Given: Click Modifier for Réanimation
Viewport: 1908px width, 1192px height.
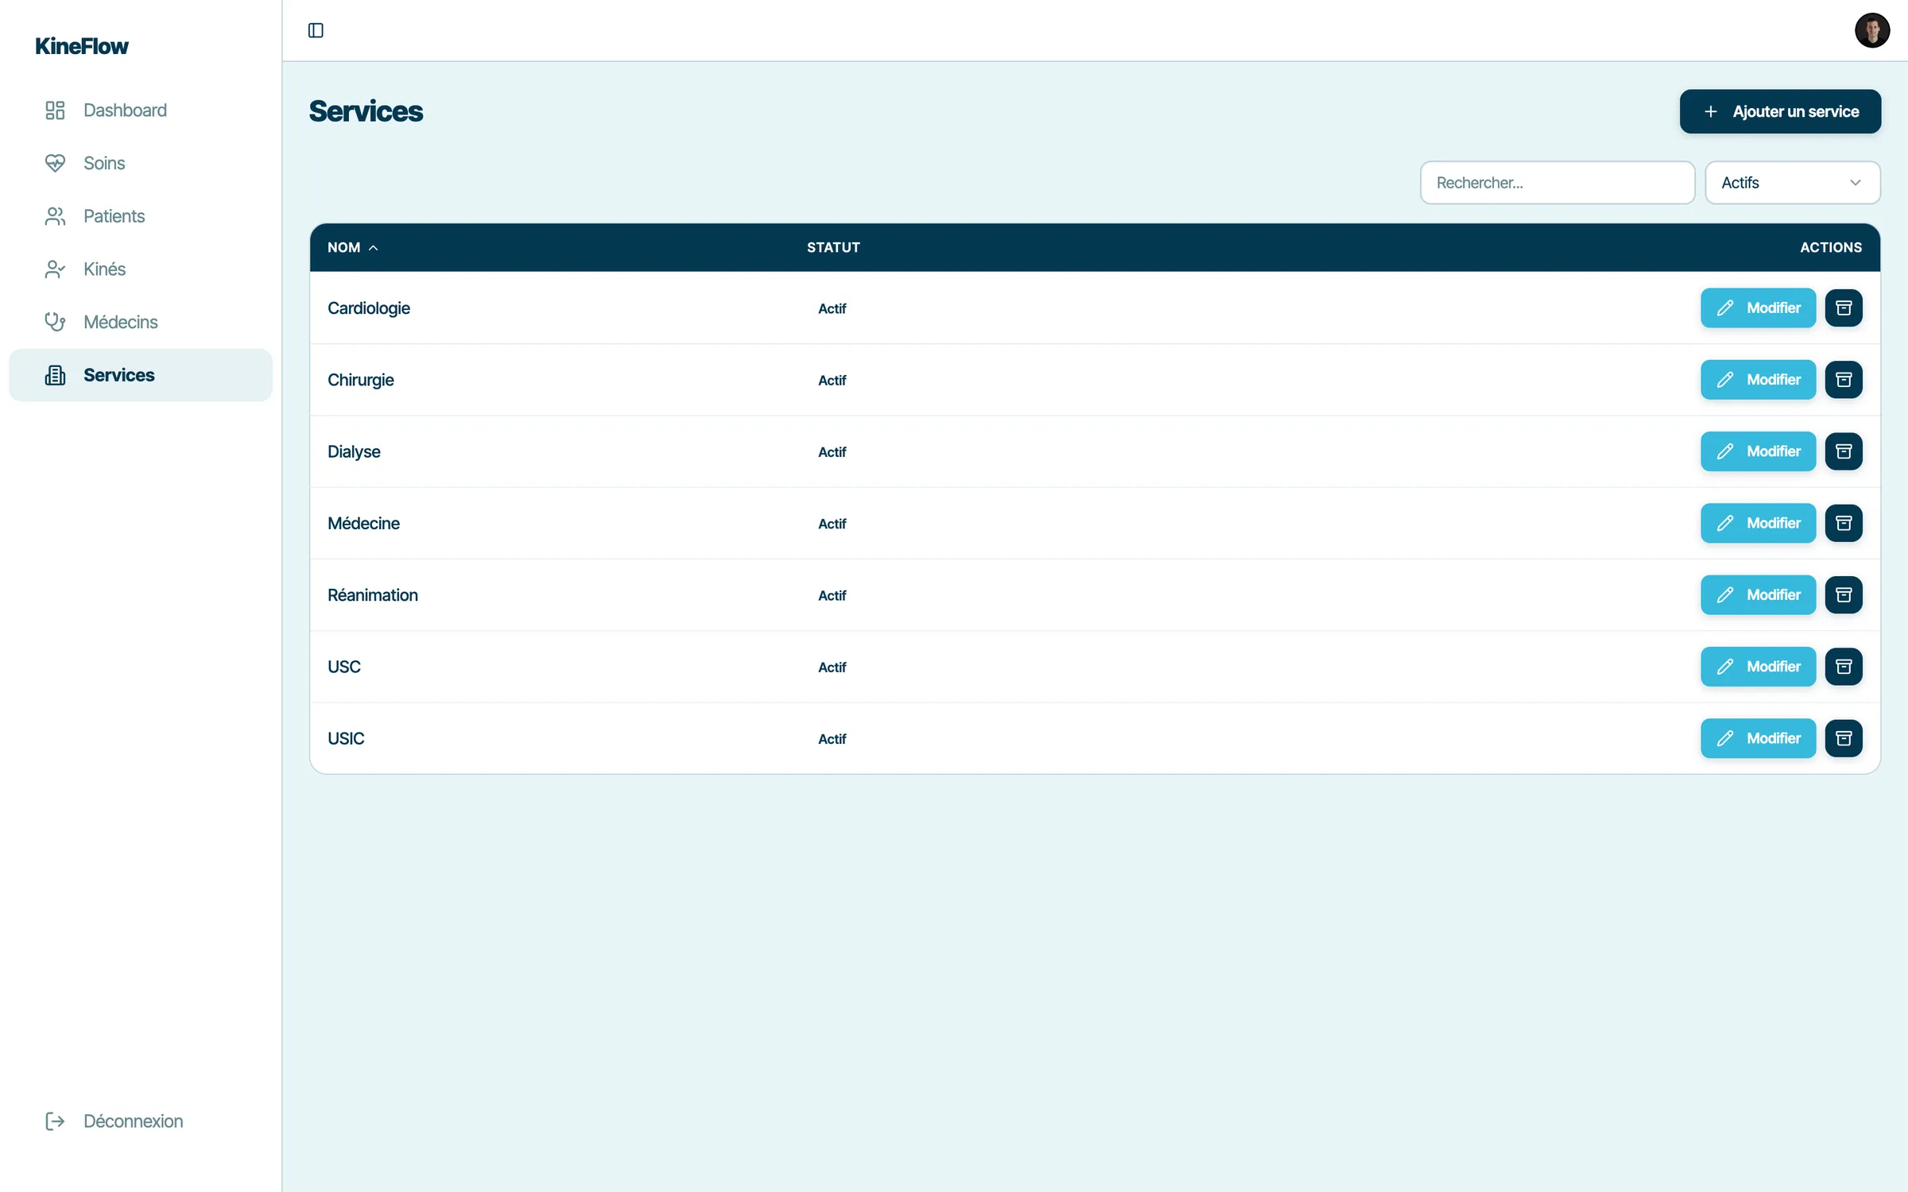Looking at the screenshot, I should [1758, 594].
